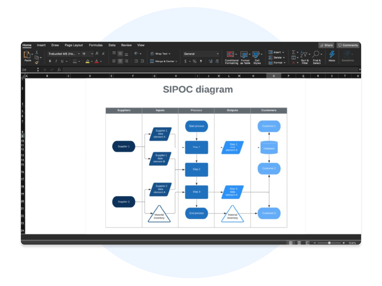The width and height of the screenshot is (382, 286).
Task: Activate the Format Painter brush
Action: pos(37,63)
